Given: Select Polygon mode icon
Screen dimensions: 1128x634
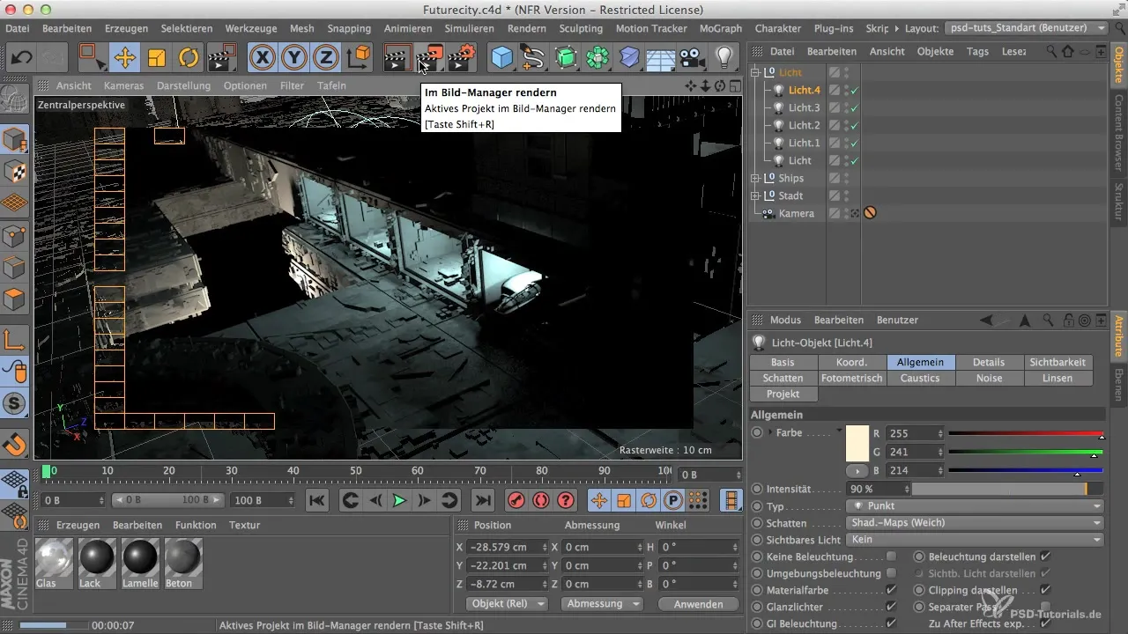Looking at the screenshot, I should [15, 299].
